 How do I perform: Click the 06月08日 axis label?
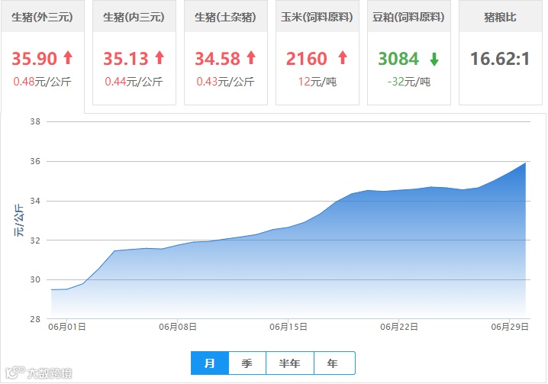point(178,327)
